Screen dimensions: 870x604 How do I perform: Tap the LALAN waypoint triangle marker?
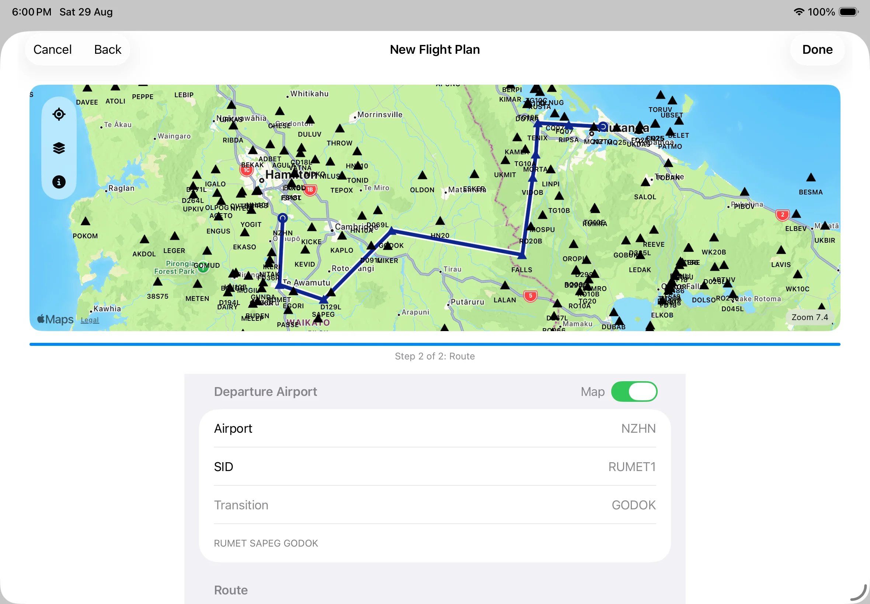pyautogui.click(x=505, y=285)
